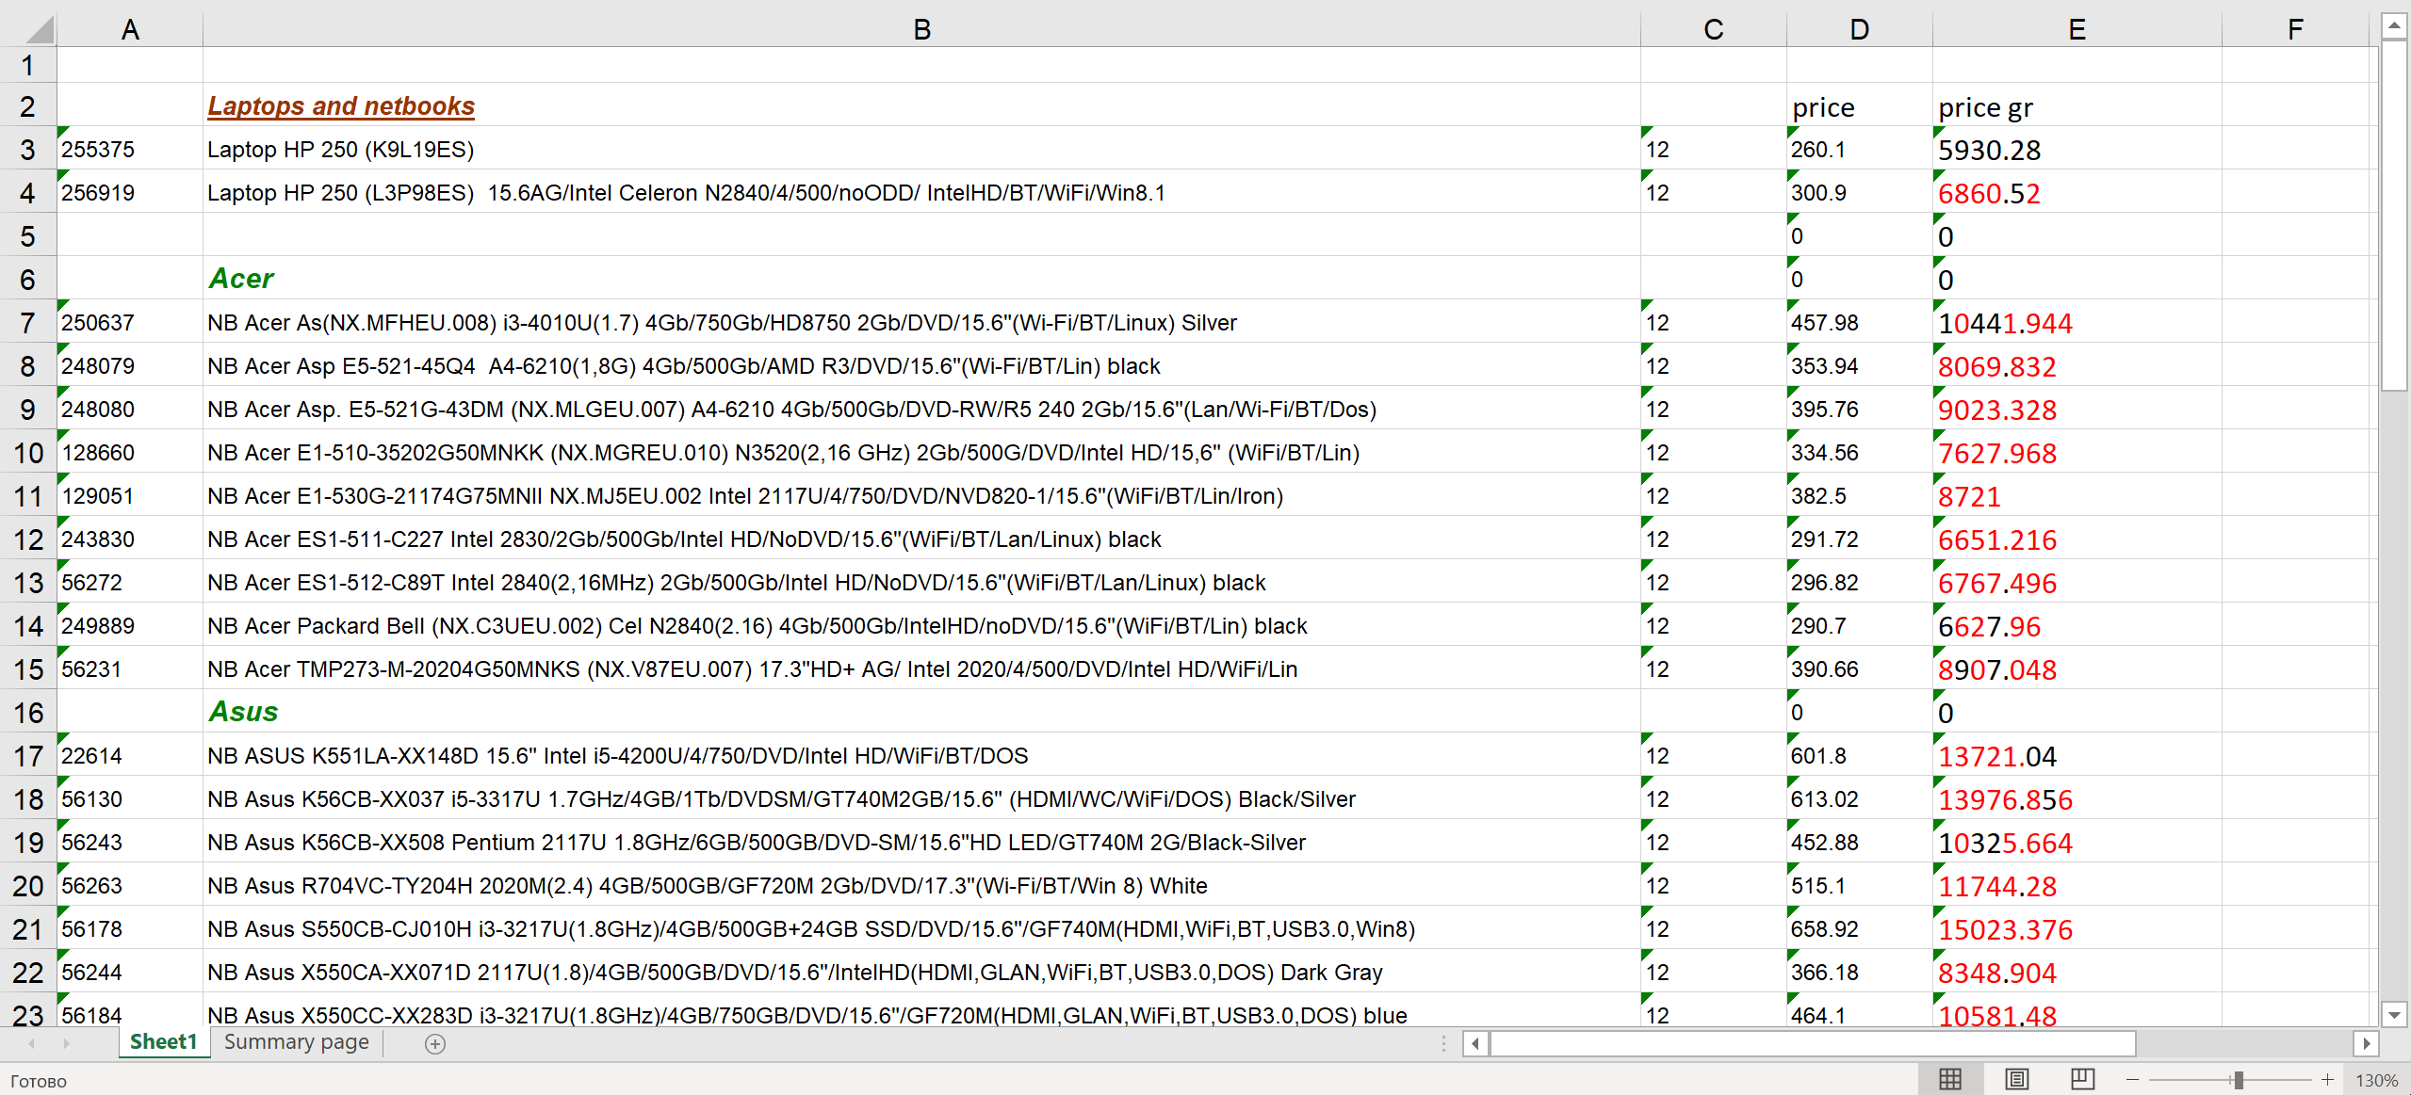
Task: Click the left sheet navigation arrow
Action: point(31,1042)
